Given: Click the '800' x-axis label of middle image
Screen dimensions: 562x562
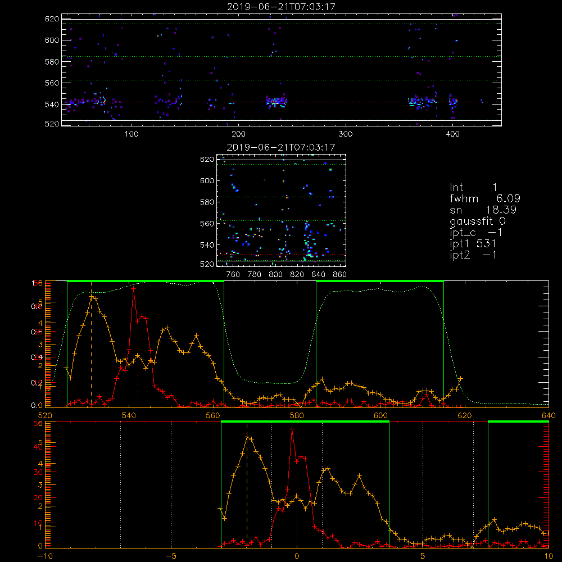Looking at the screenshot, I should pos(275,275).
